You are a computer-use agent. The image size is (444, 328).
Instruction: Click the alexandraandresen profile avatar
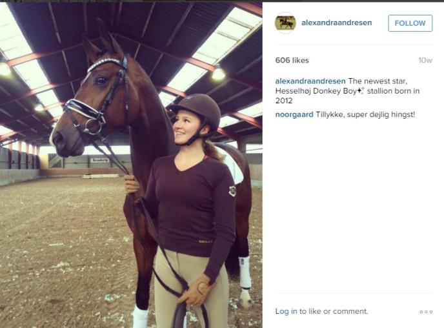tap(285, 23)
